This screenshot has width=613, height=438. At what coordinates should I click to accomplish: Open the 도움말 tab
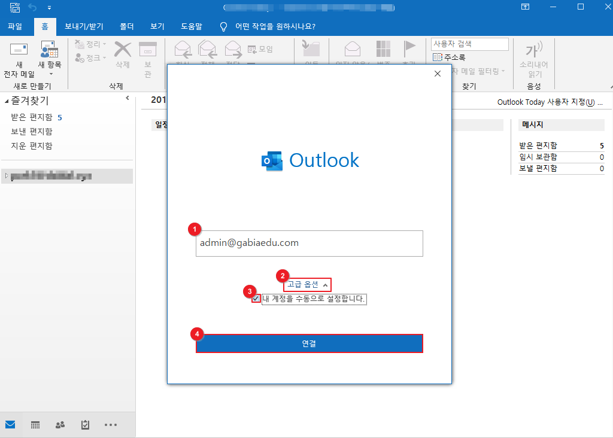[x=192, y=26]
